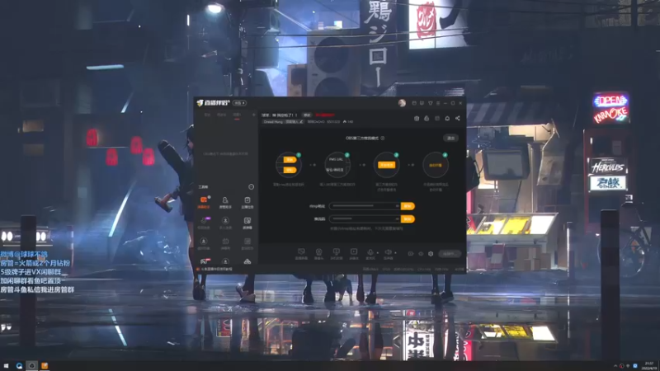The width and height of the screenshot is (660, 371).
Task: Expand speaker options arrow
Action: pyautogui.click(x=395, y=253)
